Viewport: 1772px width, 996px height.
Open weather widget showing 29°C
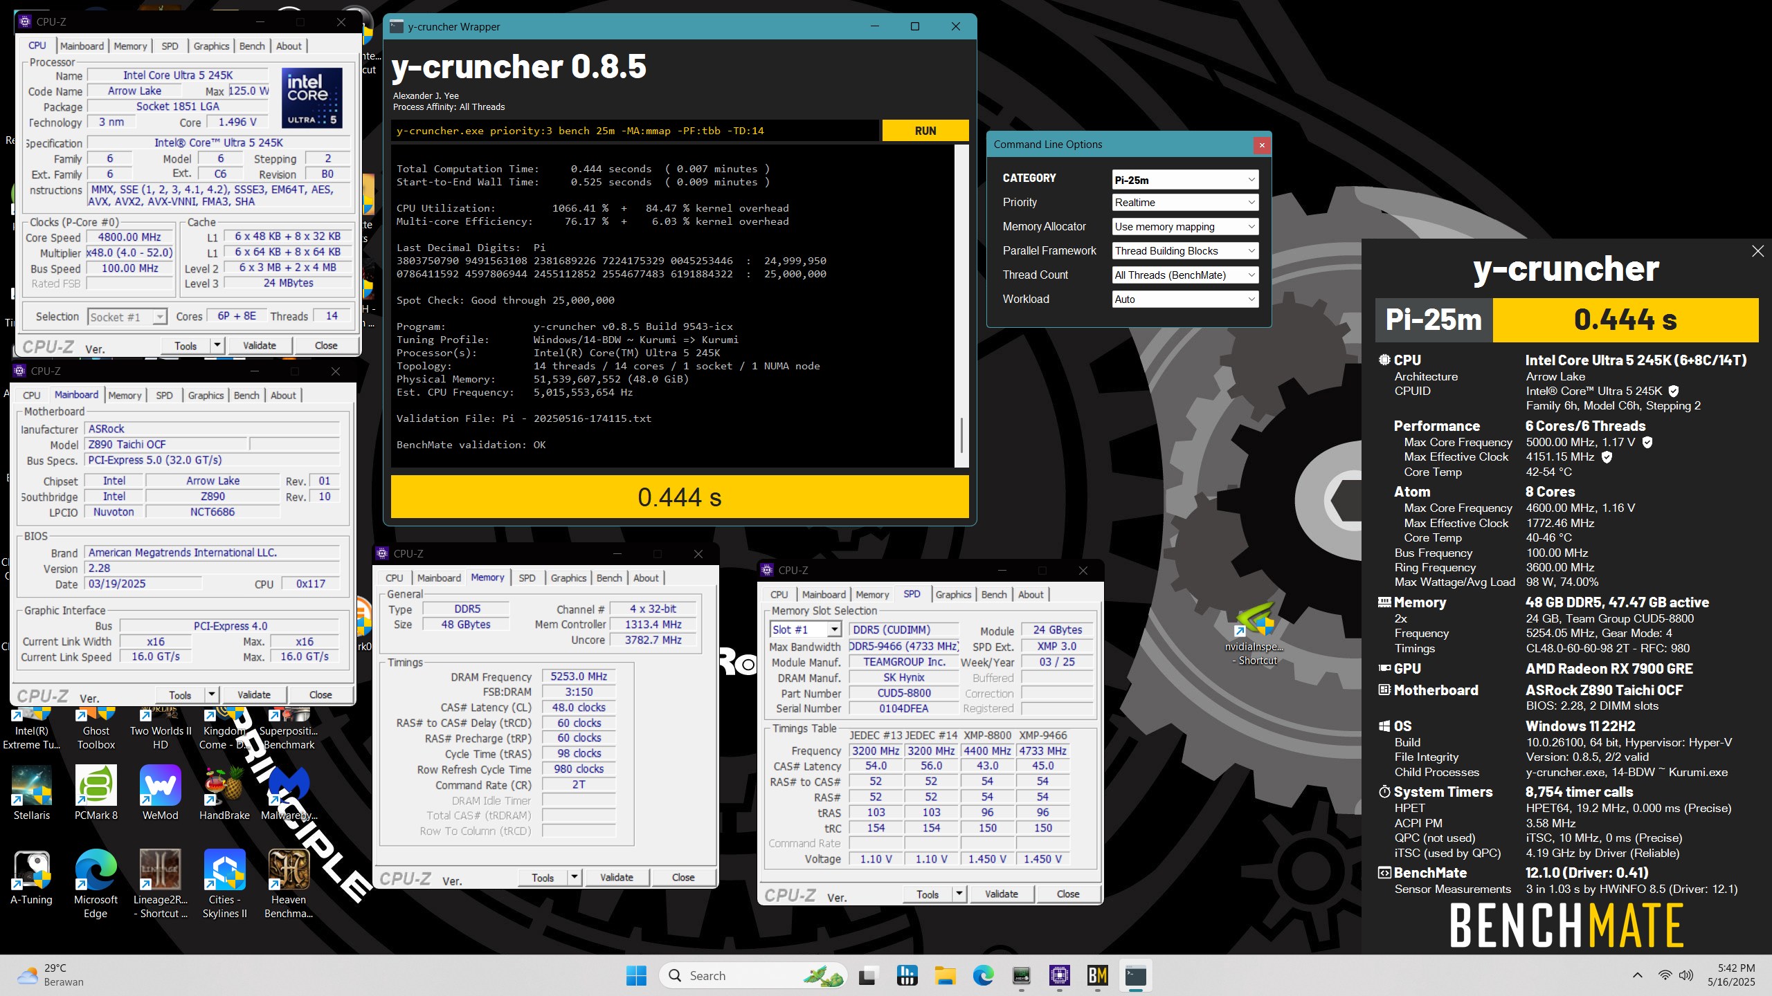pos(50,975)
